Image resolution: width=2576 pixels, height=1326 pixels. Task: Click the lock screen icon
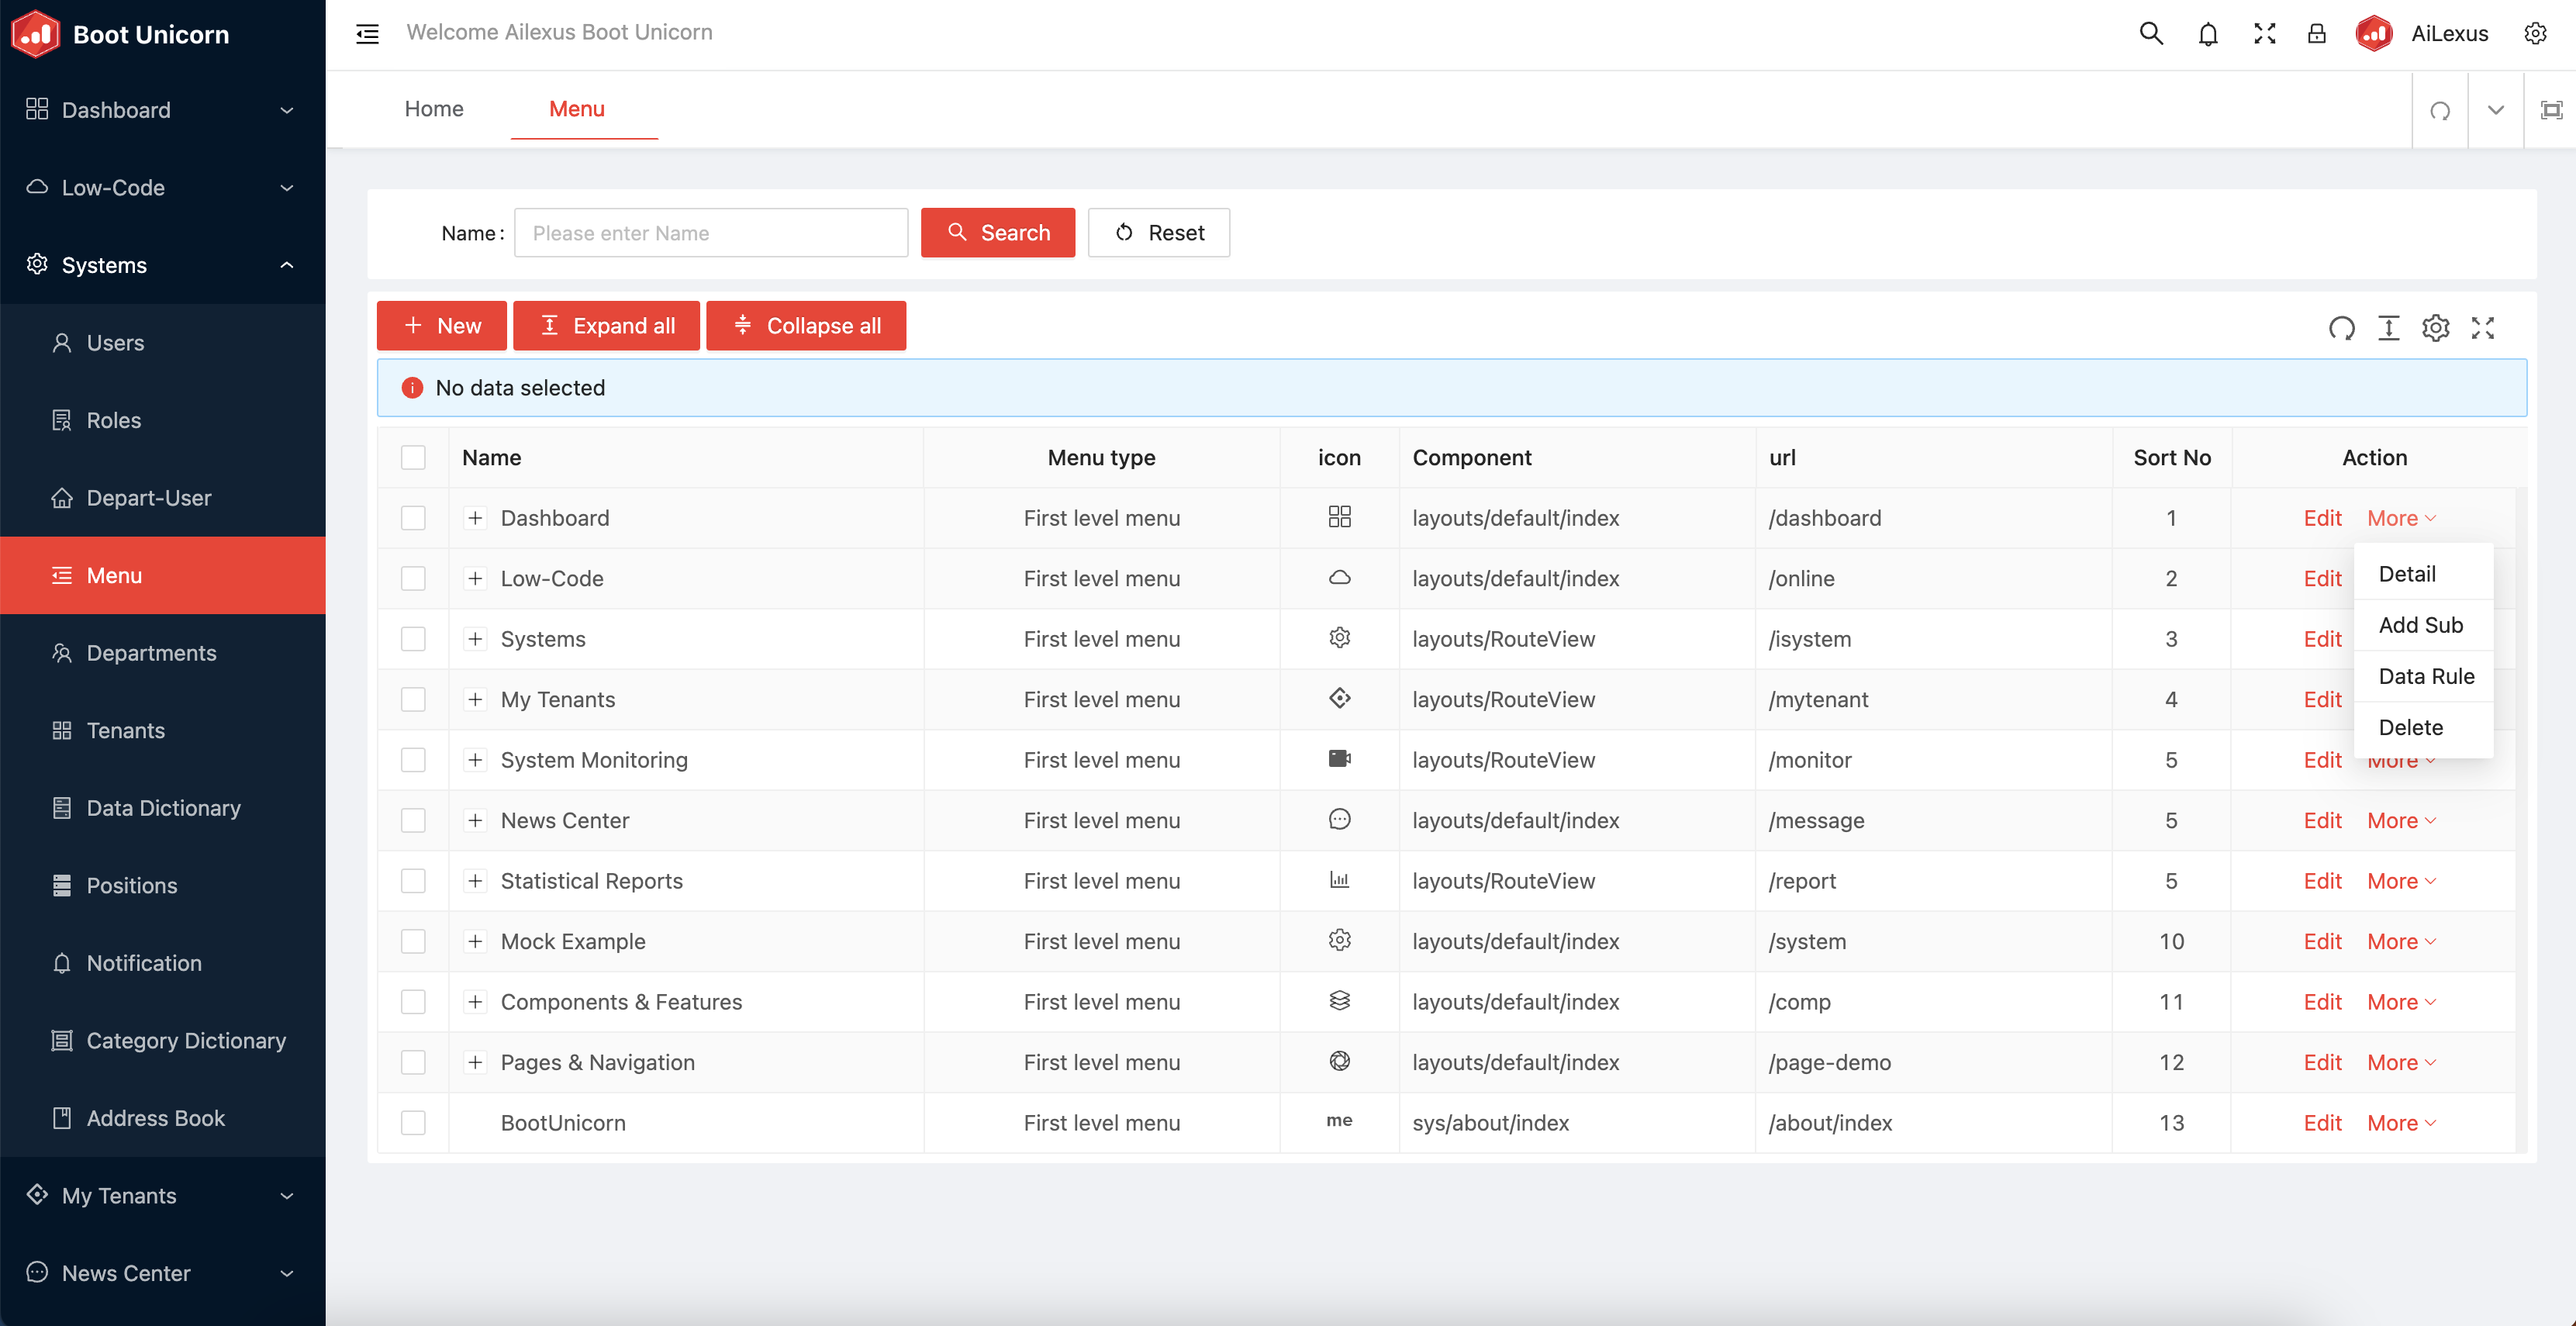2316,33
